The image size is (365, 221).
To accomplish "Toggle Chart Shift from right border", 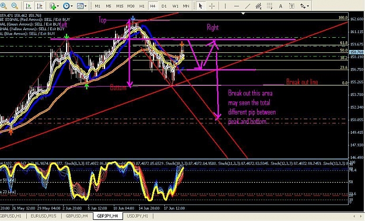I will tap(39, 6).
